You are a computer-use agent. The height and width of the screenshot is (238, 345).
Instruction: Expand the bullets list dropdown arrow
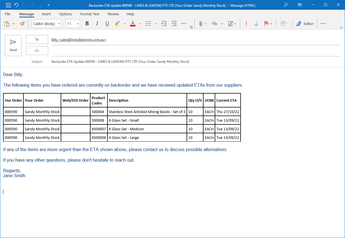156,24
